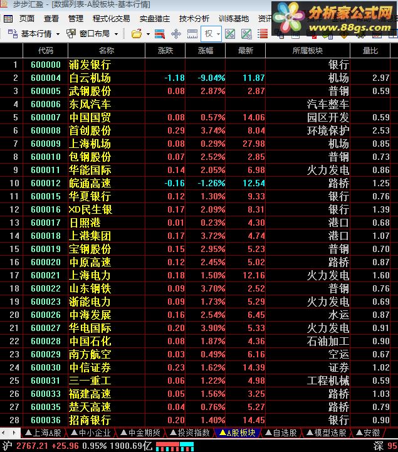Screen dimensions: 398x452
Task: Sort by the 代码 column header
Action: click(x=46, y=51)
